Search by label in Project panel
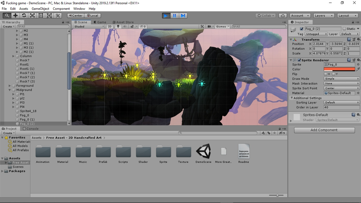361x203 pixels. click(x=269, y=133)
